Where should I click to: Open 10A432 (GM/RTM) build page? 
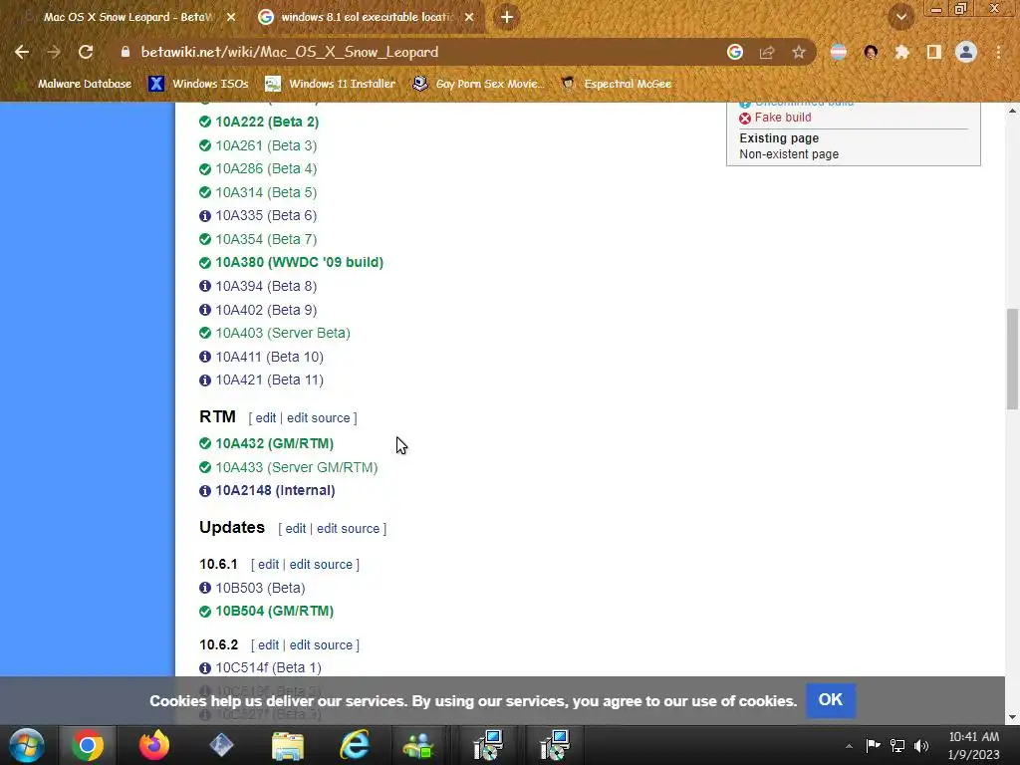275,443
